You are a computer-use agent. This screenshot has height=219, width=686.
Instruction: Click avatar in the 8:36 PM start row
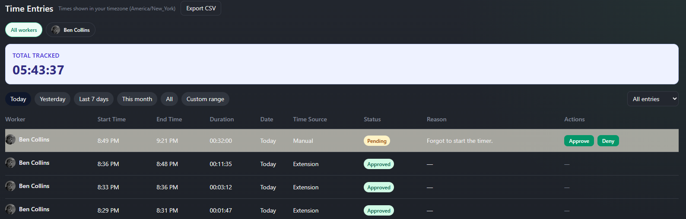click(10, 163)
